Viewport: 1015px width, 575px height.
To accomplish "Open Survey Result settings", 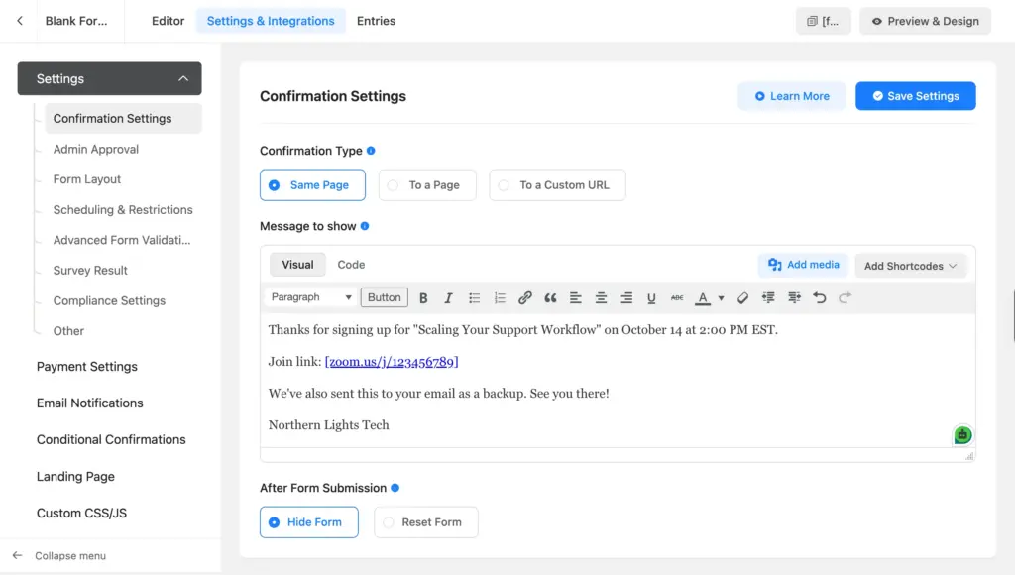I will coord(90,270).
